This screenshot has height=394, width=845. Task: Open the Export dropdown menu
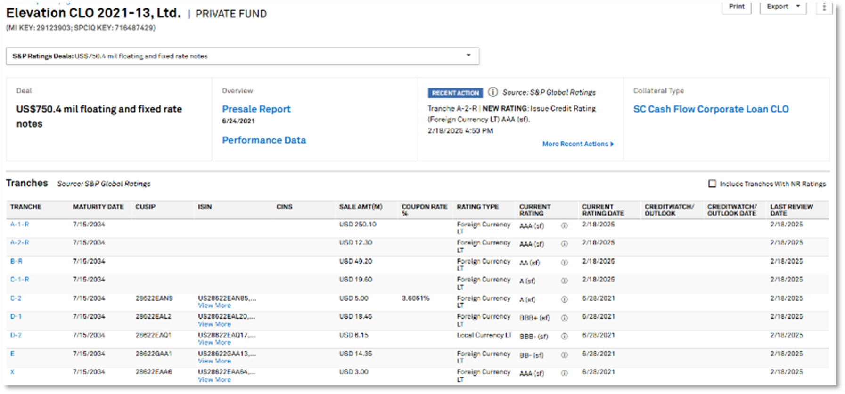(782, 7)
